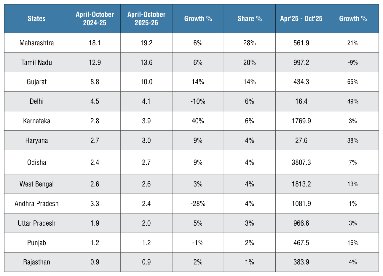Select the April-October 2024-25 column header
Viewport: 383px width, 276px height.
95,19
